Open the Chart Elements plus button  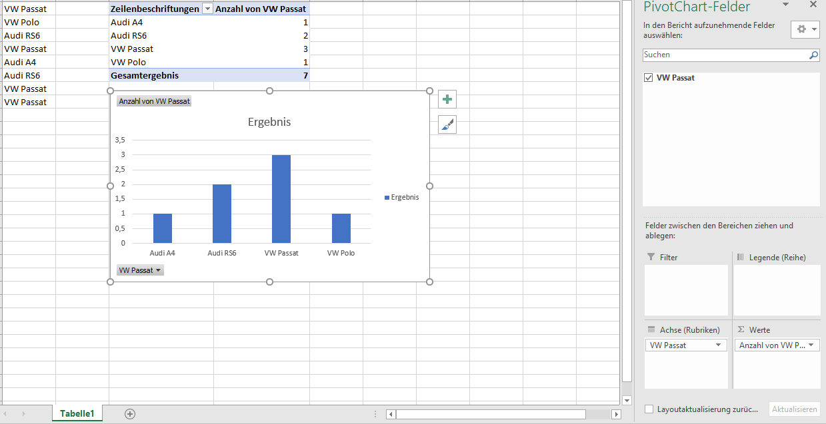pos(447,100)
